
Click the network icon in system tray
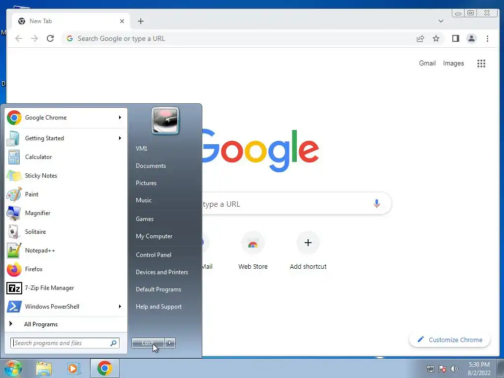coord(430,369)
